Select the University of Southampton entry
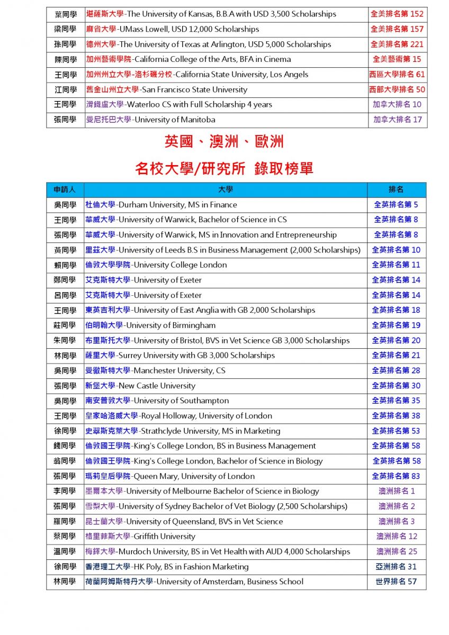Image resolution: width=449 pixels, height=635 pixels. (x=157, y=401)
